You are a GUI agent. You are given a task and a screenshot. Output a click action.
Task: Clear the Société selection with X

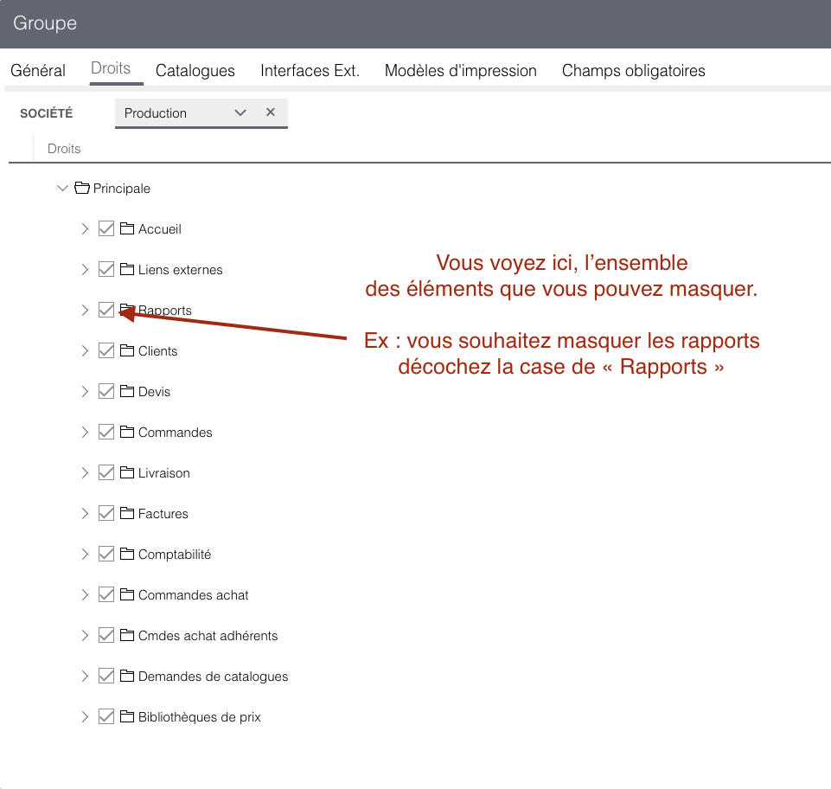[271, 112]
